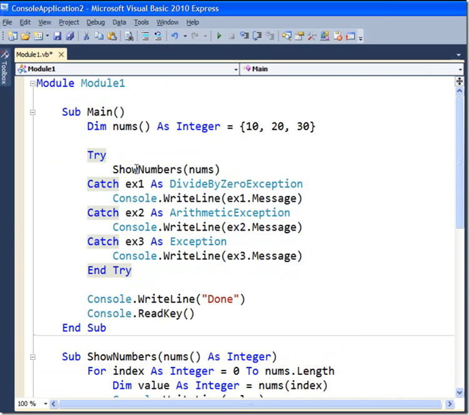The image size is (469, 415).
Task: Collapse the Module Module1 code block
Action: 32,84
